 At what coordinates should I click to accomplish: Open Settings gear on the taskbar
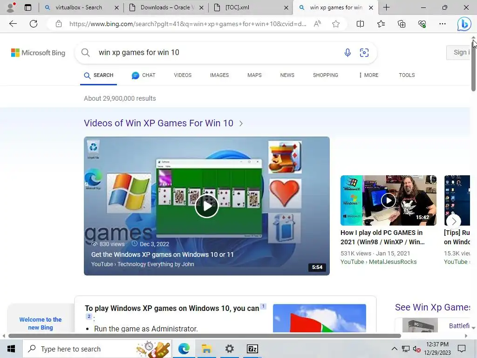(x=229, y=349)
